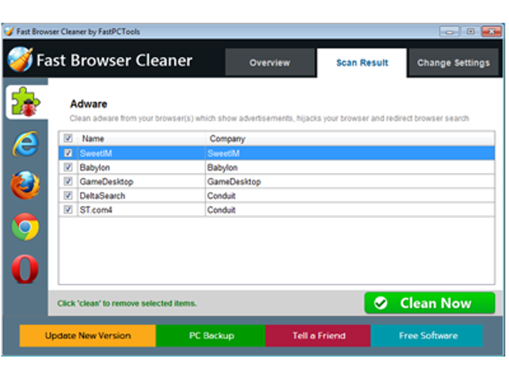The image size is (509, 382).
Task: Uncheck the ST.com4 checkbox
Action: click(x=68, y=210)
